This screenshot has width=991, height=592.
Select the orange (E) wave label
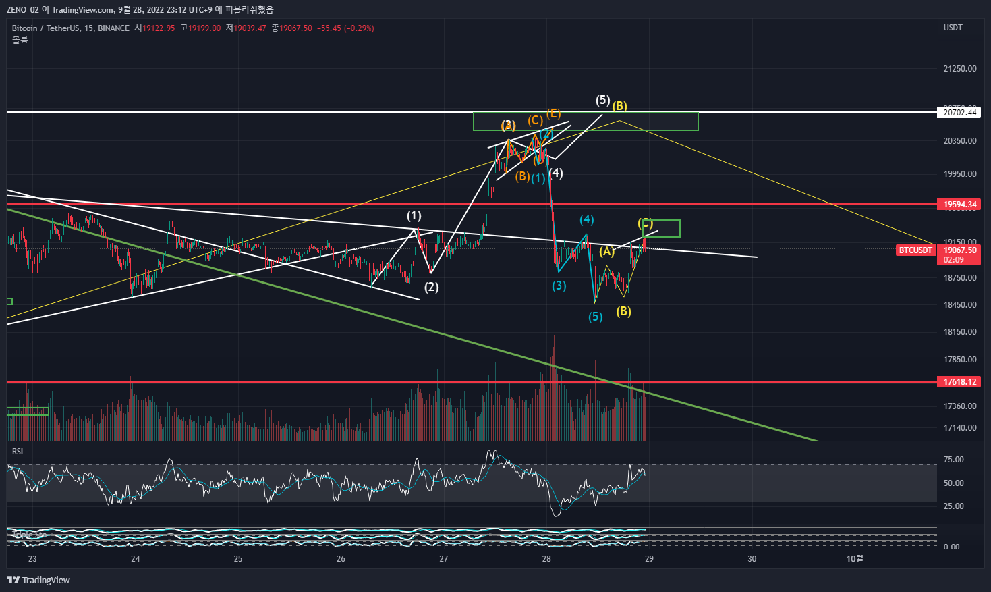(x=553, y=113)
